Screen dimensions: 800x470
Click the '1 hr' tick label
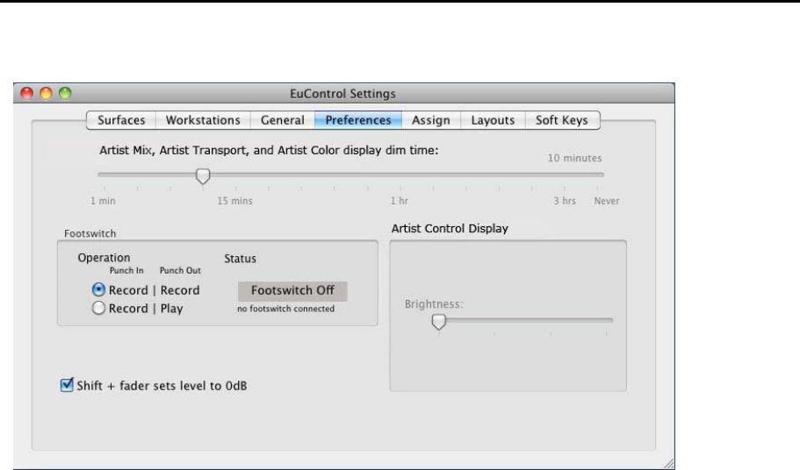coord(400,201)
